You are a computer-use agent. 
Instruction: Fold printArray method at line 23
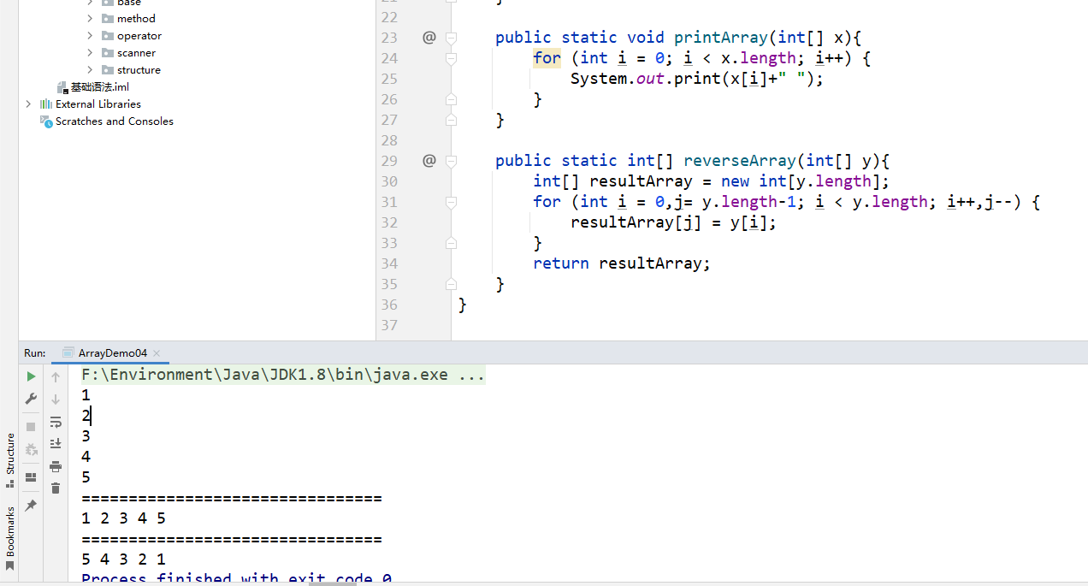(x=451, y=38)
